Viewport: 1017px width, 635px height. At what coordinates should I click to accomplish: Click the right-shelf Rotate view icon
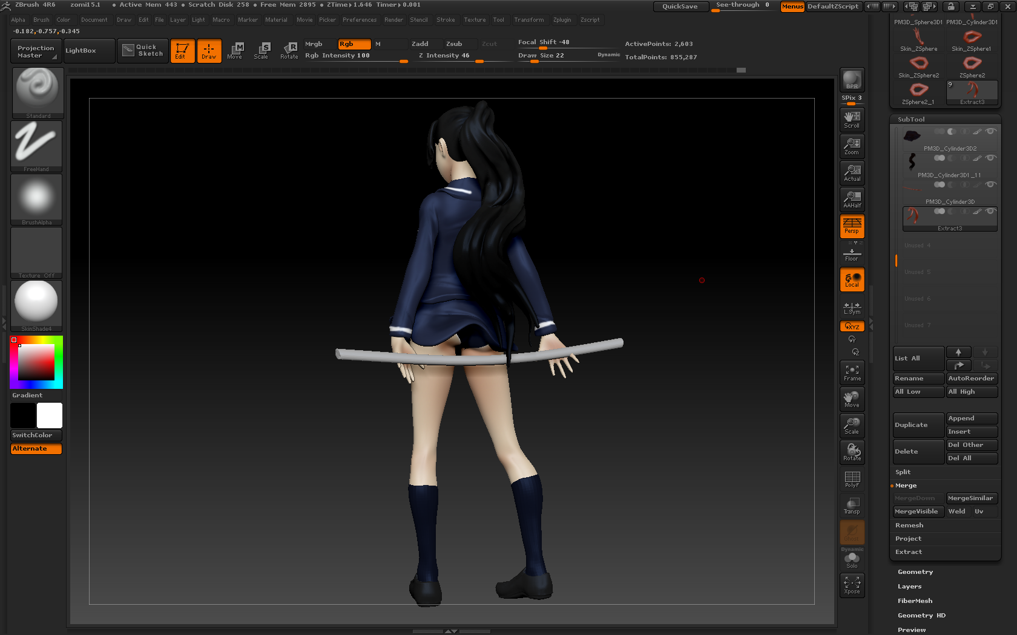852,452
